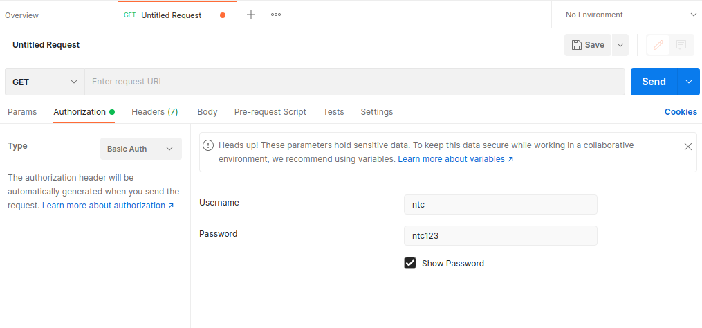Open the Pre-request Script tab
The height and width of the screenshot is (328, 702).
pyautogui.click(x=270, y=112)
